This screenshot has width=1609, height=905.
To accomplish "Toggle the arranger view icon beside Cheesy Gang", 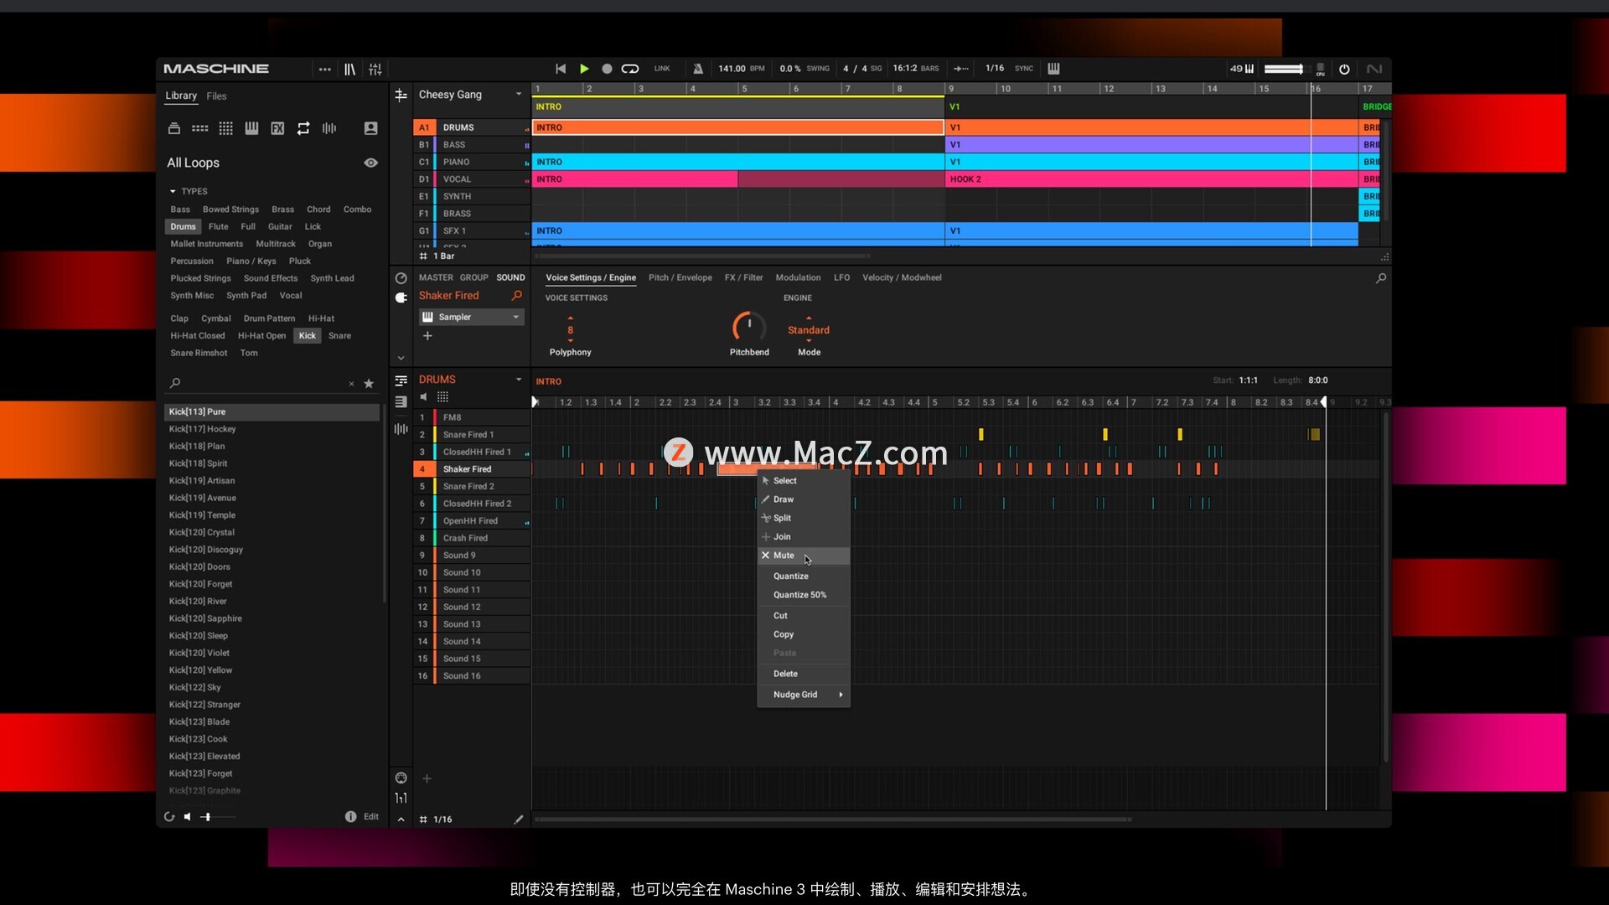I will point(401,96).
